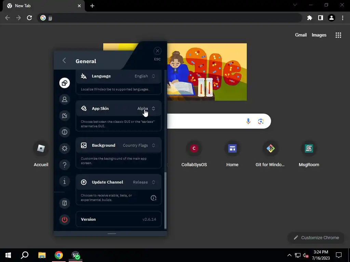The width and height of the screenshot is (350, 262).
Task: Click the Chrome taskbar icon
Action: click(x=59, y=255)
